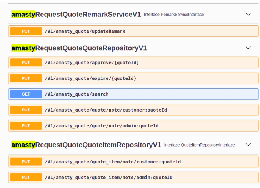The width and height of the screenshot is (260, 188).
Task: Click PUT badge for approve/{quoteId} endpoint
Action: (26, 63)
